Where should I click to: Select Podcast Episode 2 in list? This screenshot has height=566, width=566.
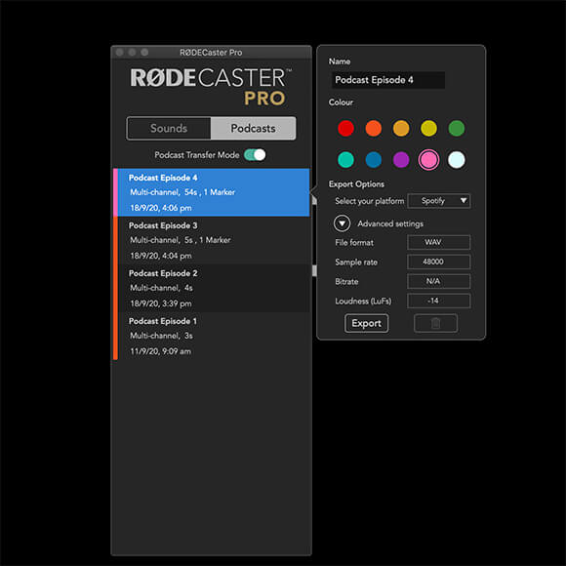click(x=212, y=288)
